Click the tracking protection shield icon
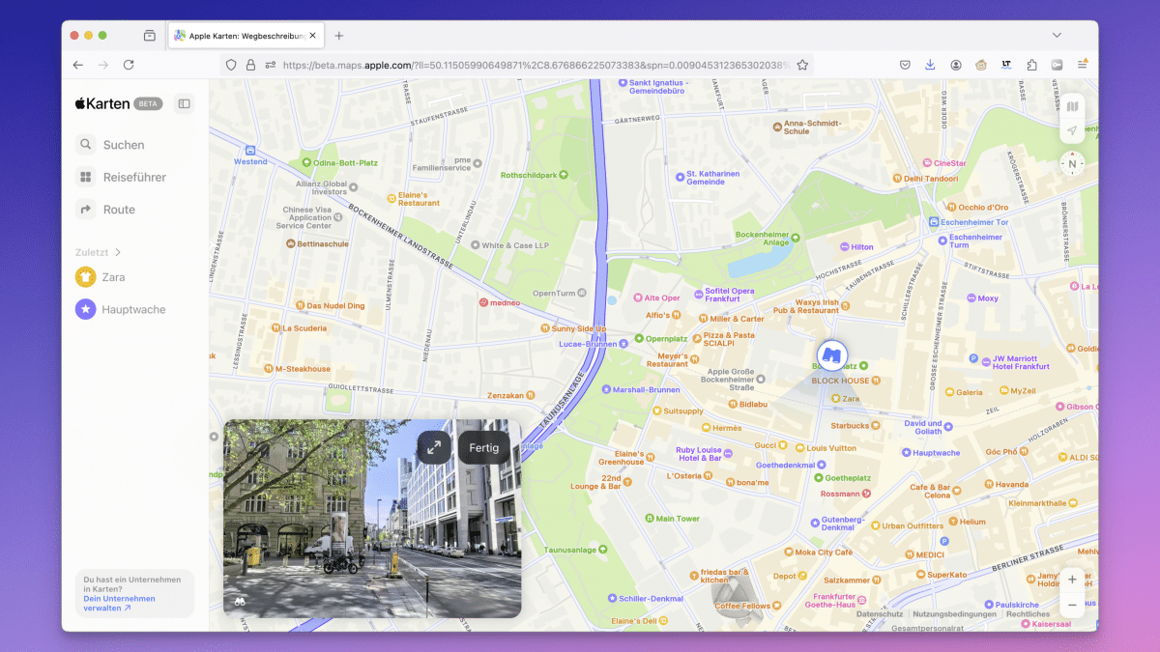The image size is (1160, 652). click(231, 65)
